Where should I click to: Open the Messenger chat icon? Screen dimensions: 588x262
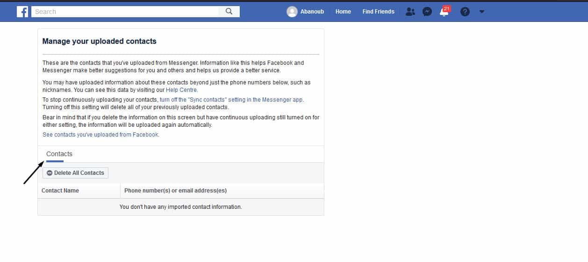pos(427,12)
